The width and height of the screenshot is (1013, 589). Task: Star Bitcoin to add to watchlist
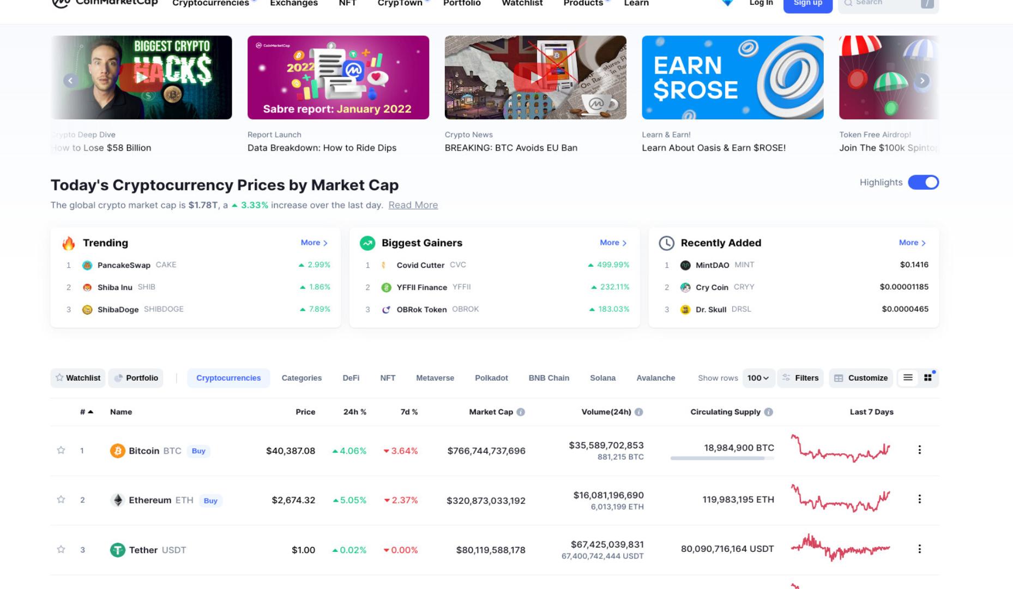[61, 450]
